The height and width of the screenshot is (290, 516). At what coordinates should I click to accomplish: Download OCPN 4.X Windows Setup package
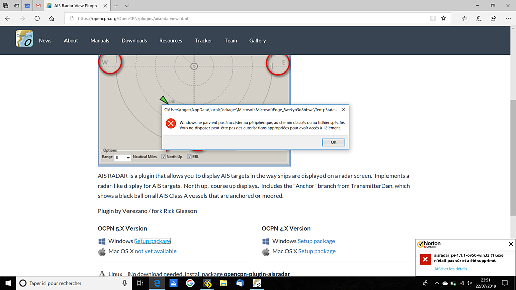316,241
